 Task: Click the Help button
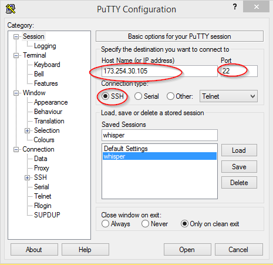85,250
